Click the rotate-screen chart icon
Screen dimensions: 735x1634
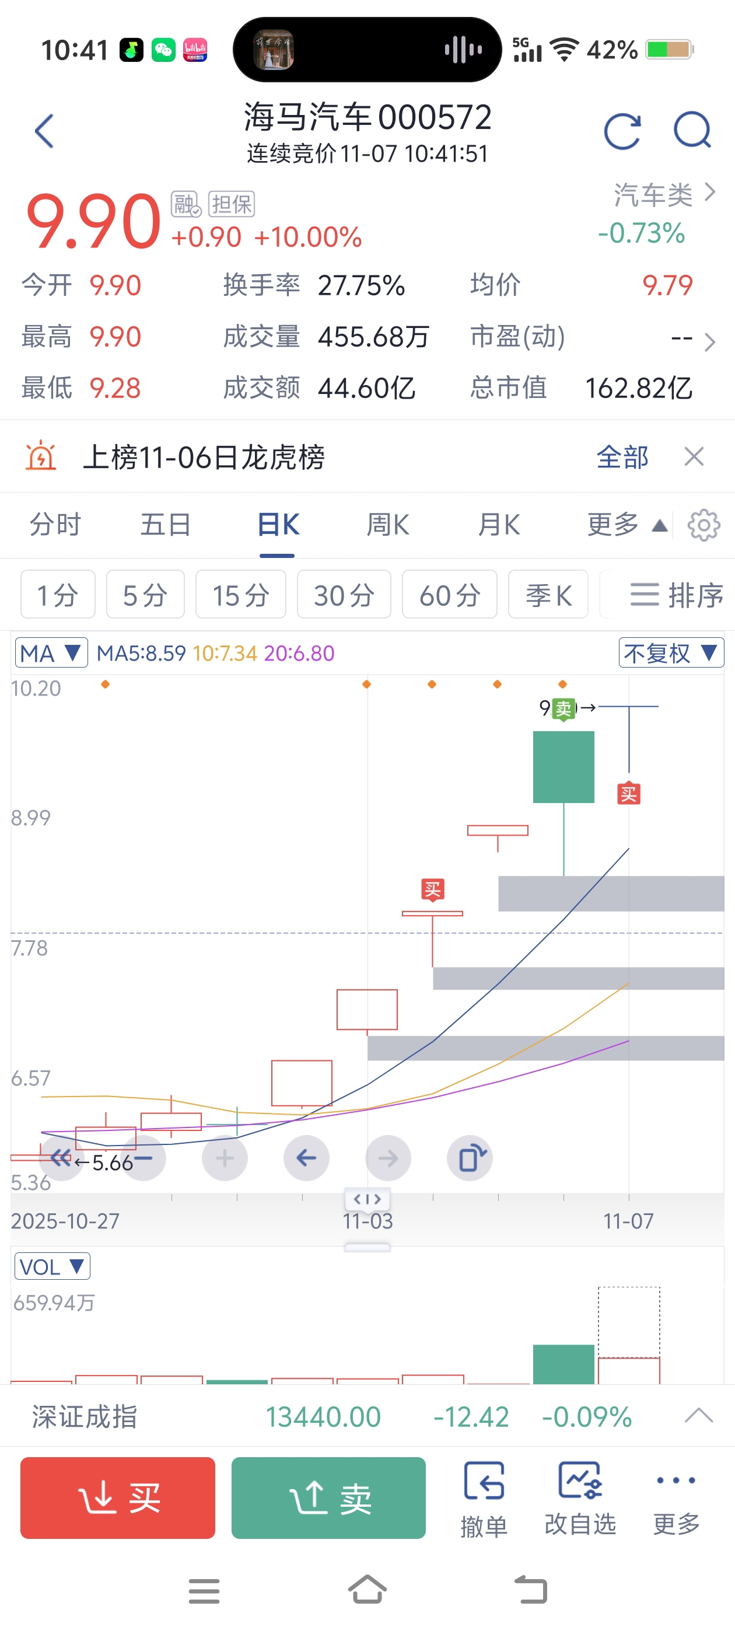pyautogui.click(x=470, y=1158)
